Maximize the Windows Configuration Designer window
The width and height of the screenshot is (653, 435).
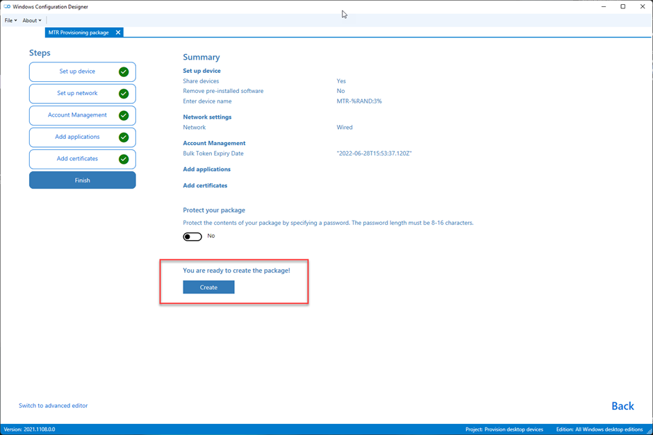pos(623,7)
